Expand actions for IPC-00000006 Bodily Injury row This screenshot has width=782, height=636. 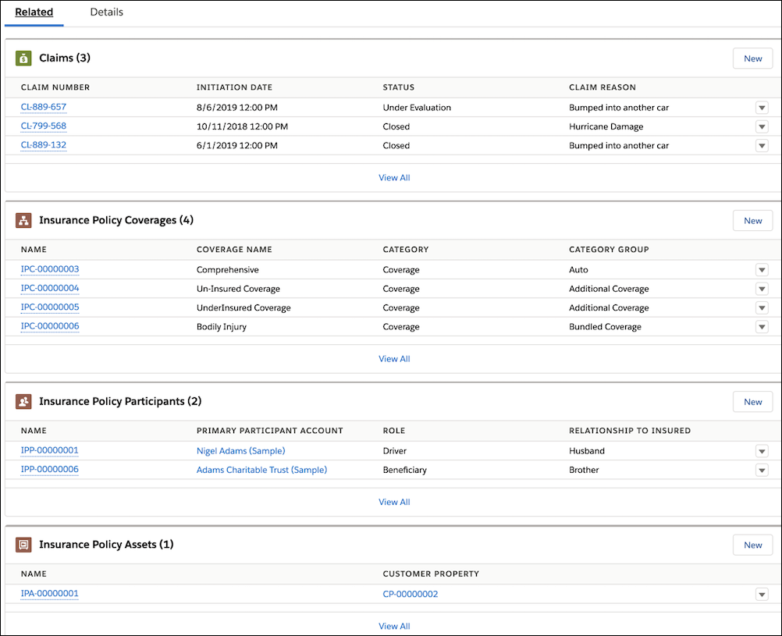pos(762,327)
